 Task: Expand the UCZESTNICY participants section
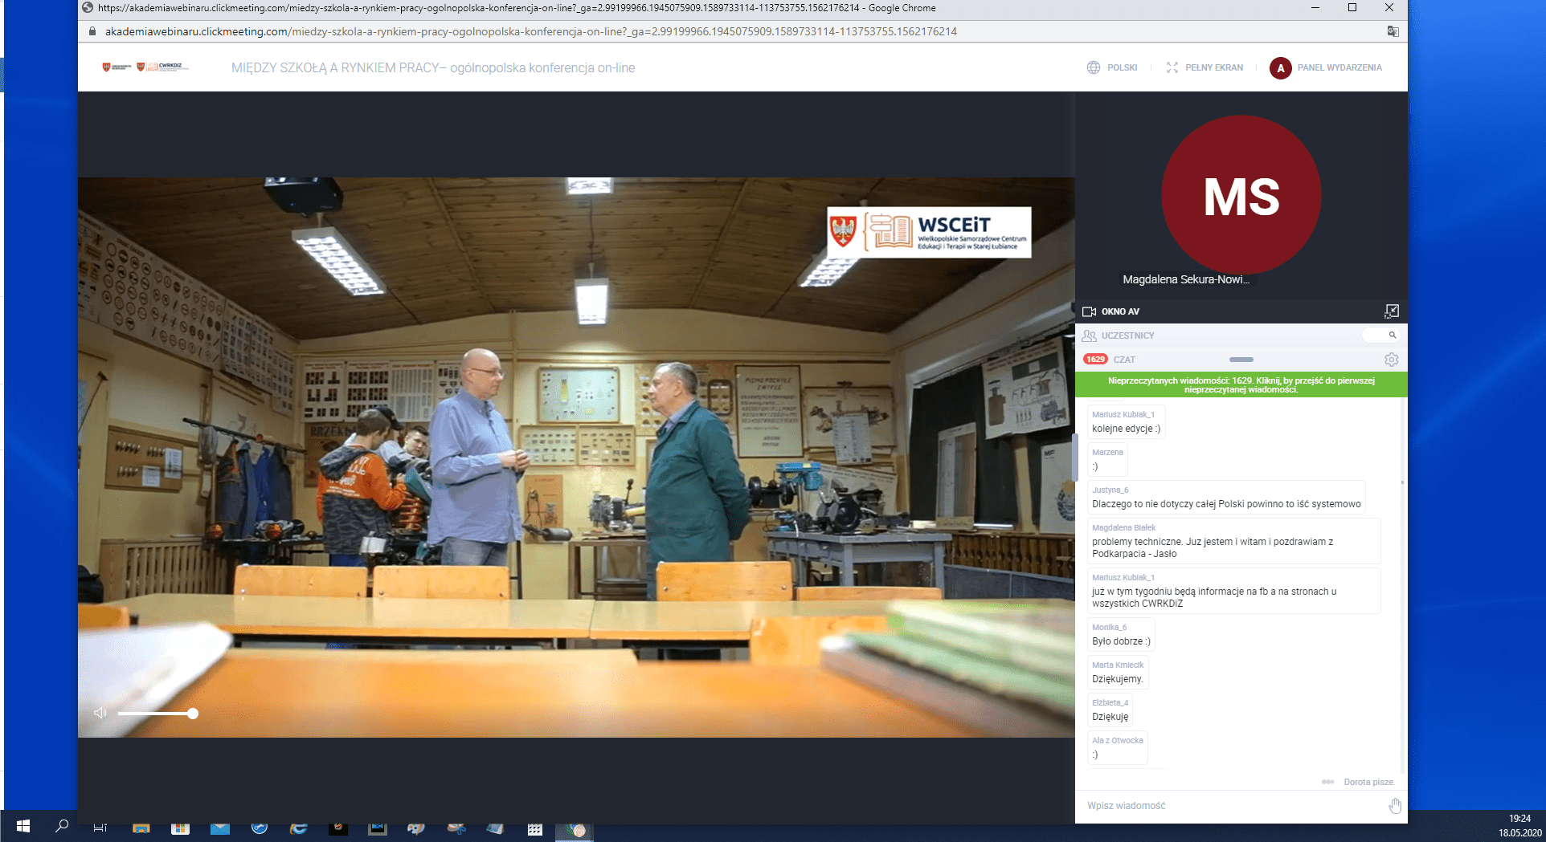(1127, 336)
